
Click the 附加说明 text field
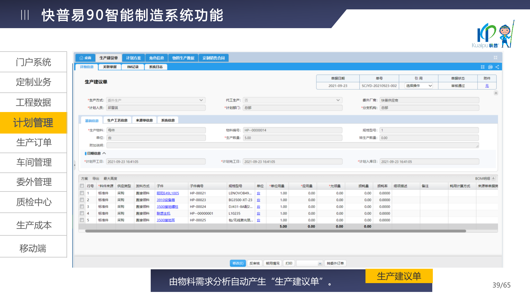(x=292, y=145)
